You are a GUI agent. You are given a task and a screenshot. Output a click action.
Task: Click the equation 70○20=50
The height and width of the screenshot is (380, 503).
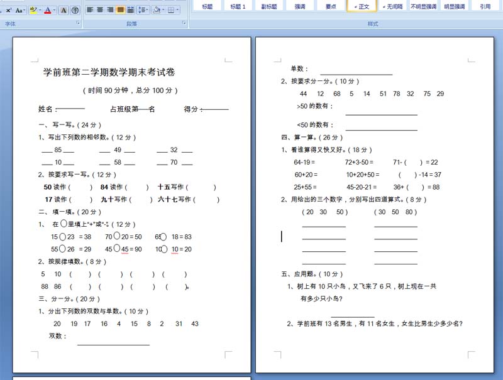click(x=123, y=237)
